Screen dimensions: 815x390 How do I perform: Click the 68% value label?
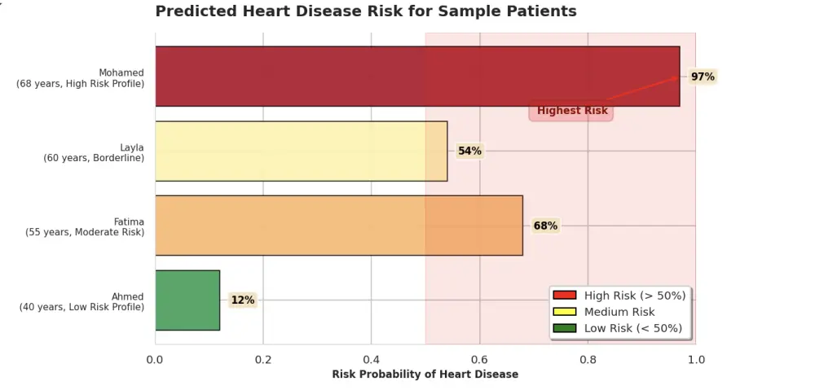click(545, 226)
